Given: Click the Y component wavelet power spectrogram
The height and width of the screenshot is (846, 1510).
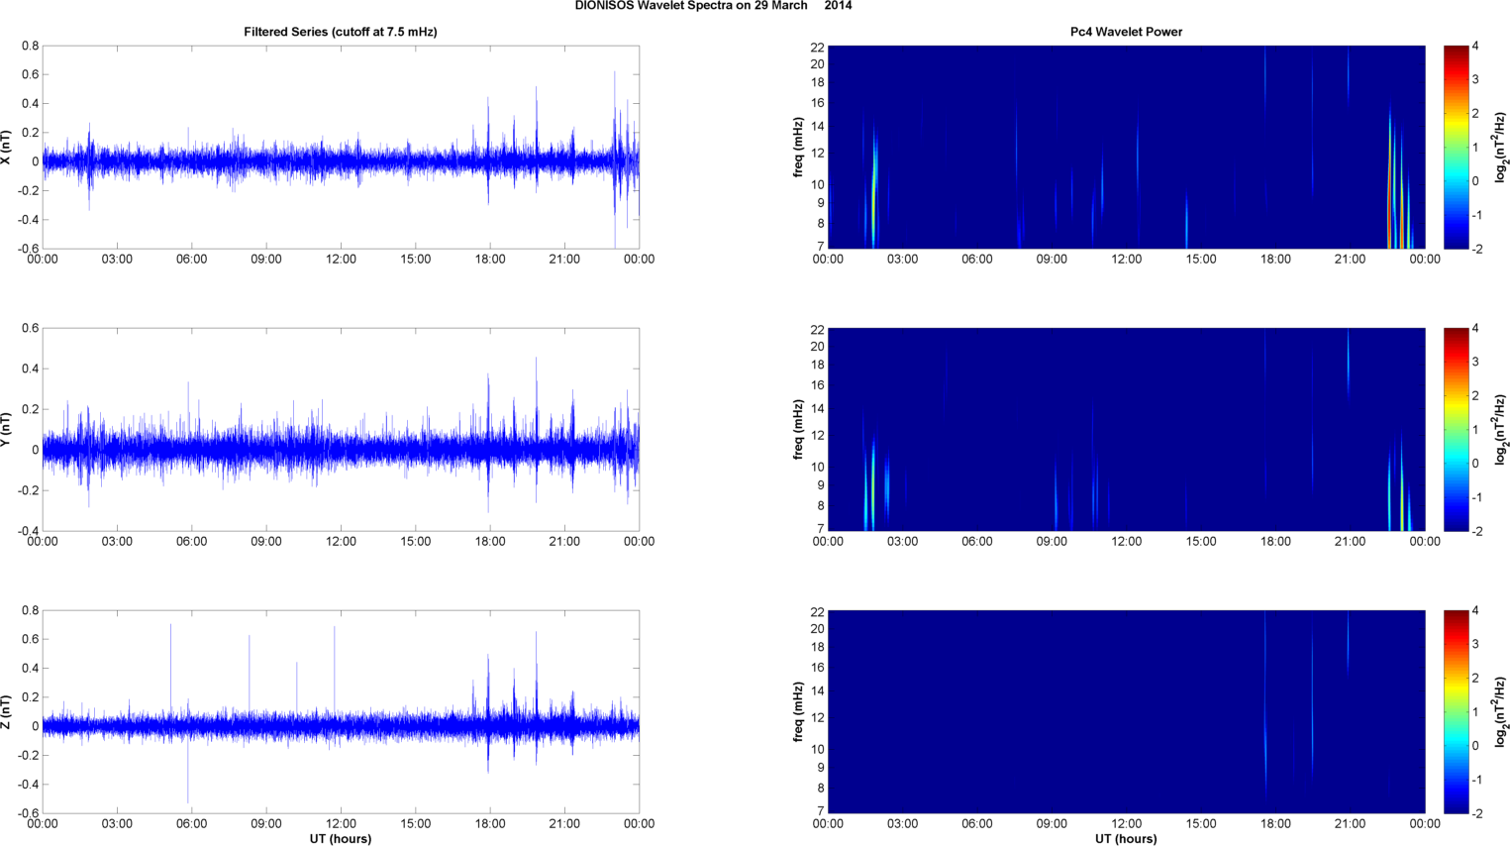Looking at the screenshot, I should click(x=1126, y=429).
